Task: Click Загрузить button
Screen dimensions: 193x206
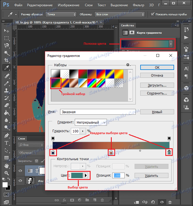Action: coord(157,85)
